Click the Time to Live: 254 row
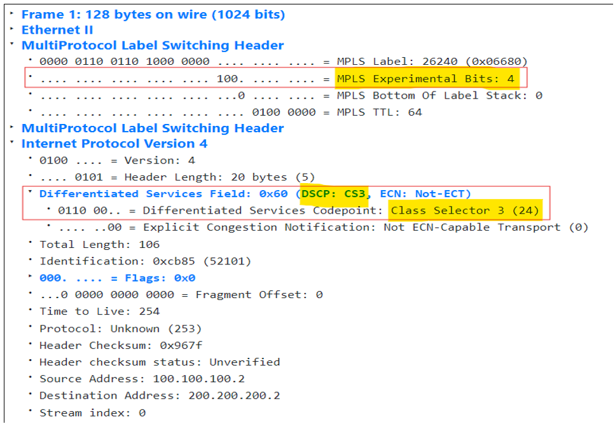The image size is (615, 424). (x=99, y=311)
